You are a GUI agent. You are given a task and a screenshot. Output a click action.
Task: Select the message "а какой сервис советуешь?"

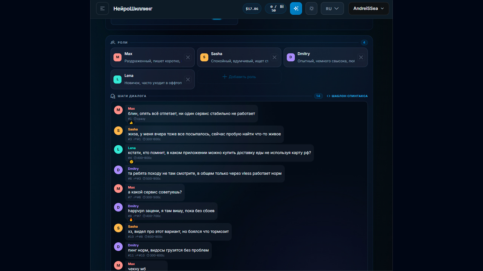[155, 192]
